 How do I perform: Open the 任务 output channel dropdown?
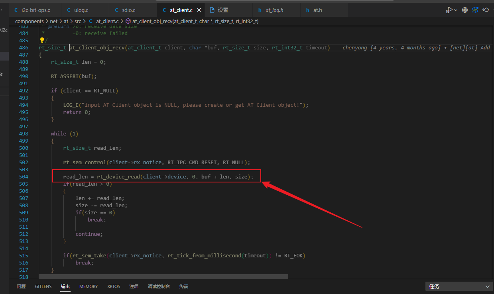(459, 286)
